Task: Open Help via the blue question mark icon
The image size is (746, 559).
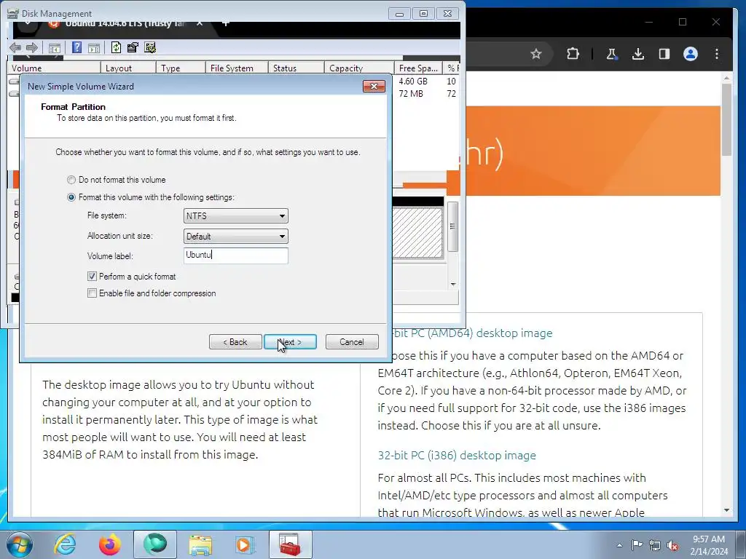Action: click(76, 47)
